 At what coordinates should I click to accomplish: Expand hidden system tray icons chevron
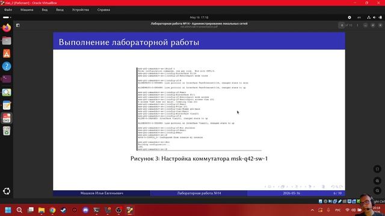click(312, 210)
